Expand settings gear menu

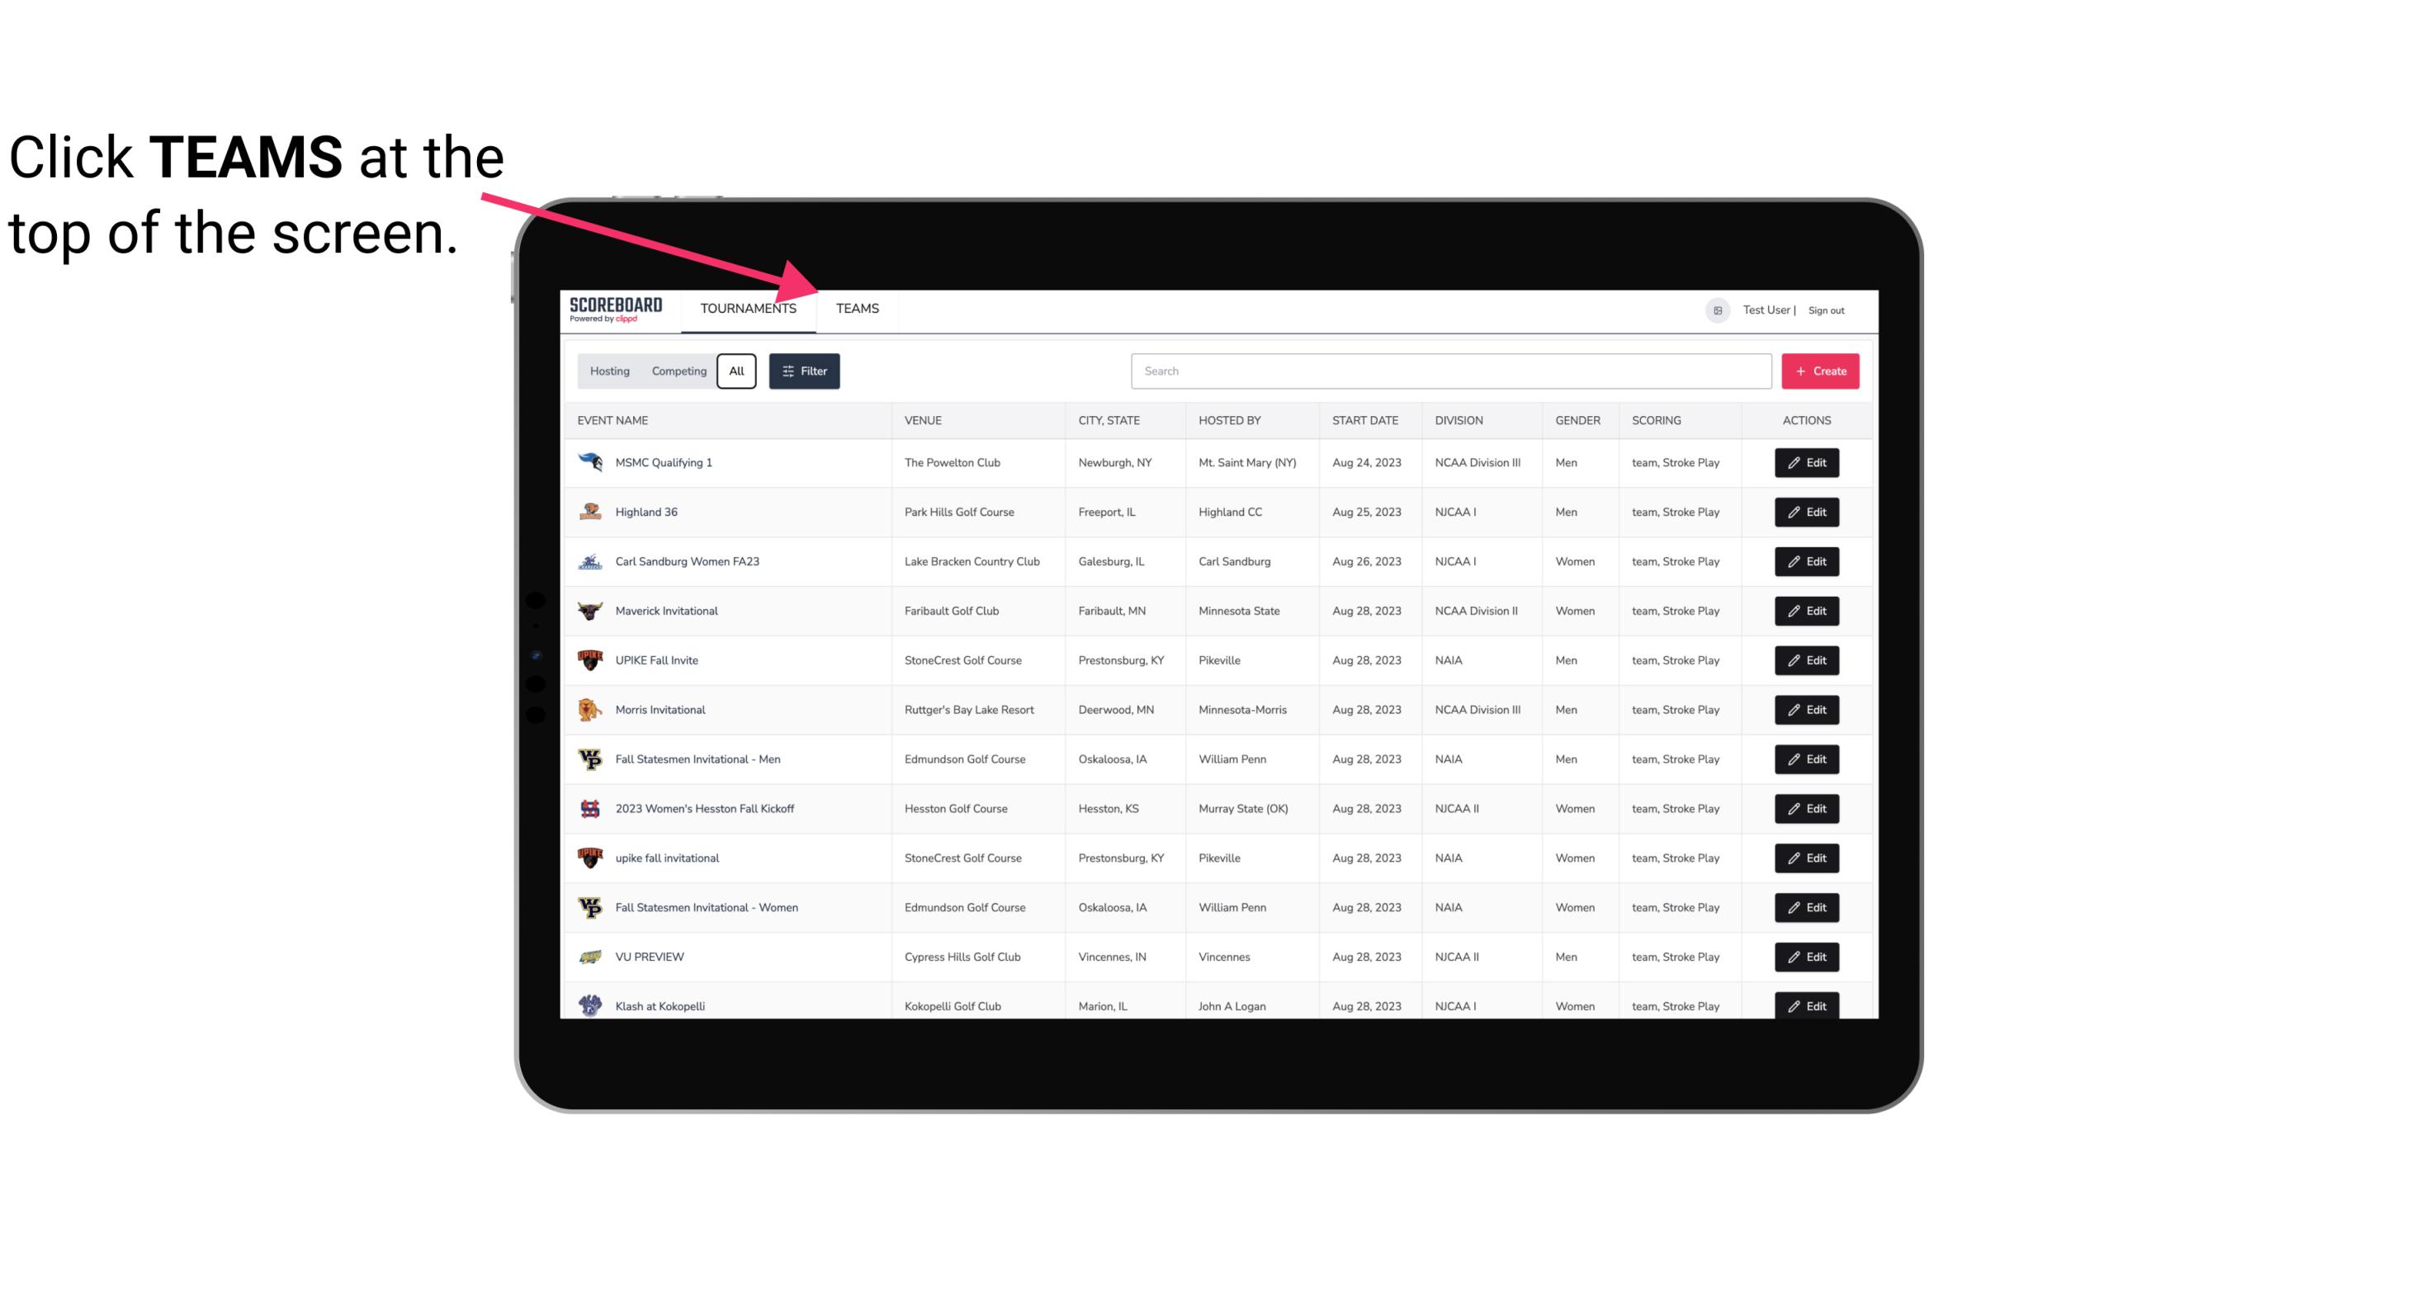(1716, 310)
